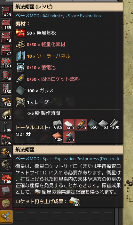This screenshot has width=133, height=225.
Task: Select the fast belt item showing 343
Action: (6, 63)
